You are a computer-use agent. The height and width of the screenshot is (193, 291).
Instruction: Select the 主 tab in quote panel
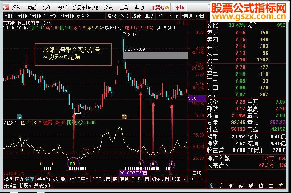pos(271,185)
